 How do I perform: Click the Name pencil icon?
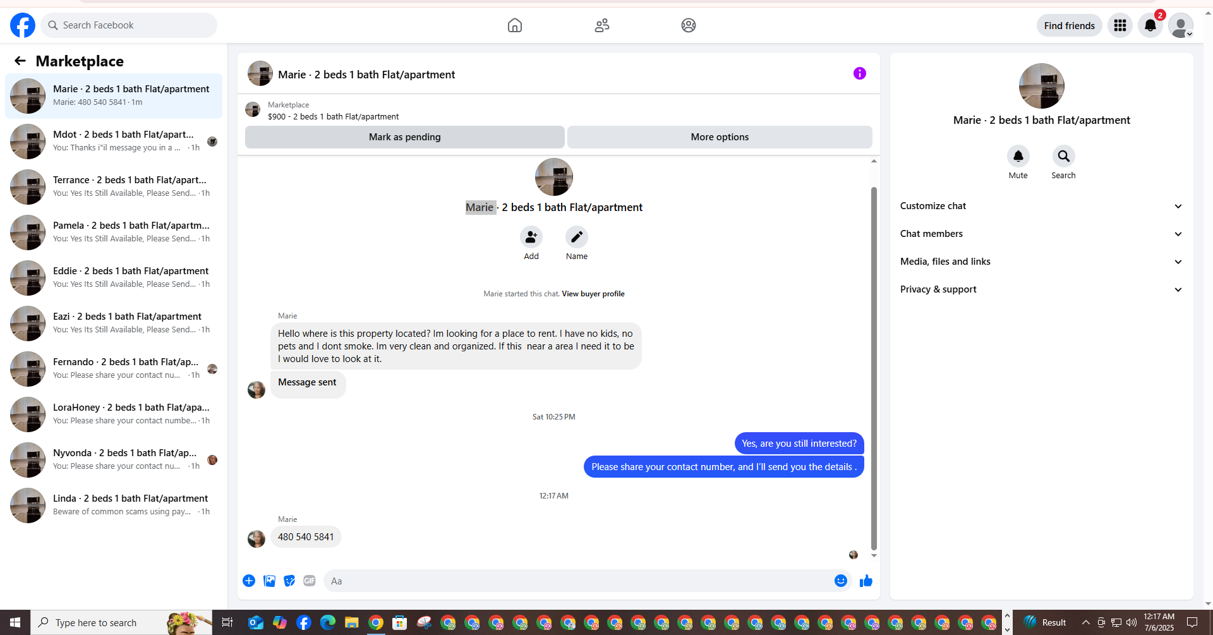pyautogui.click(x=577, y=237)
